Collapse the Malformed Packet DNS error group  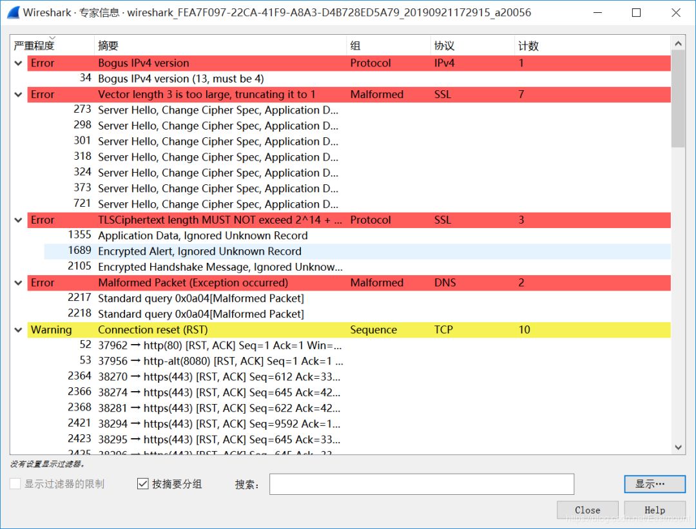(18, 283)
